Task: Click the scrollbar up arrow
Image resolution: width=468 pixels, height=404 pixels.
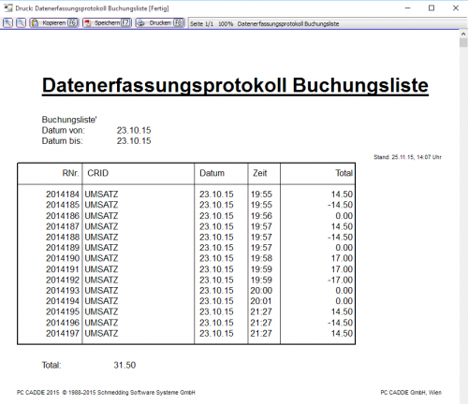Action: tap(463, 34)
